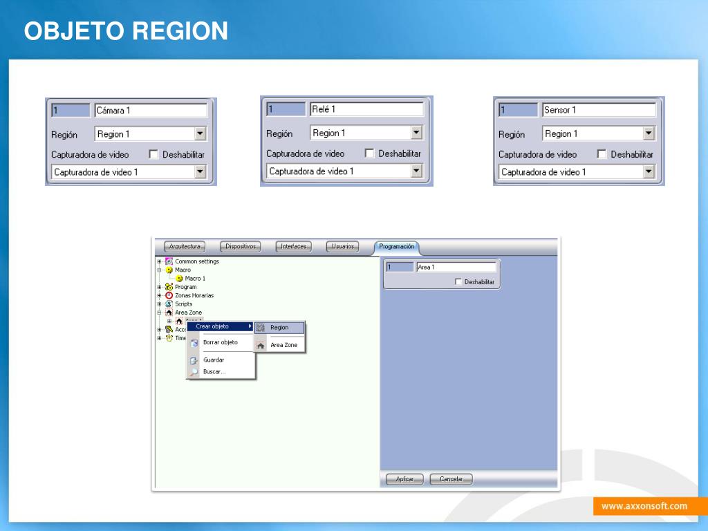Click the Region submenu icon
This screenshot has width=708, height=531.
(261, 328)
